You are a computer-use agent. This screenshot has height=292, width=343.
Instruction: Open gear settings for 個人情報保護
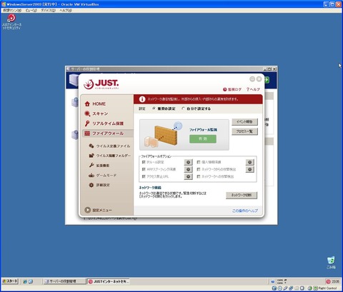[x=250, y=162]
